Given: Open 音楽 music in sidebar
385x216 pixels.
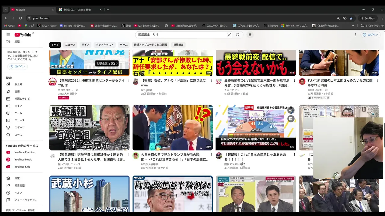Looking at the screenshot, I should click(17, 91).
